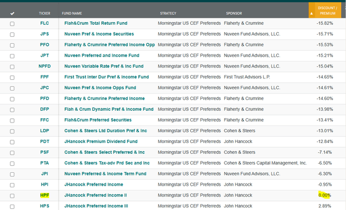Open Flah&Crum Preferred Securities link
This screenshot has width=346, height=210.
98,120
